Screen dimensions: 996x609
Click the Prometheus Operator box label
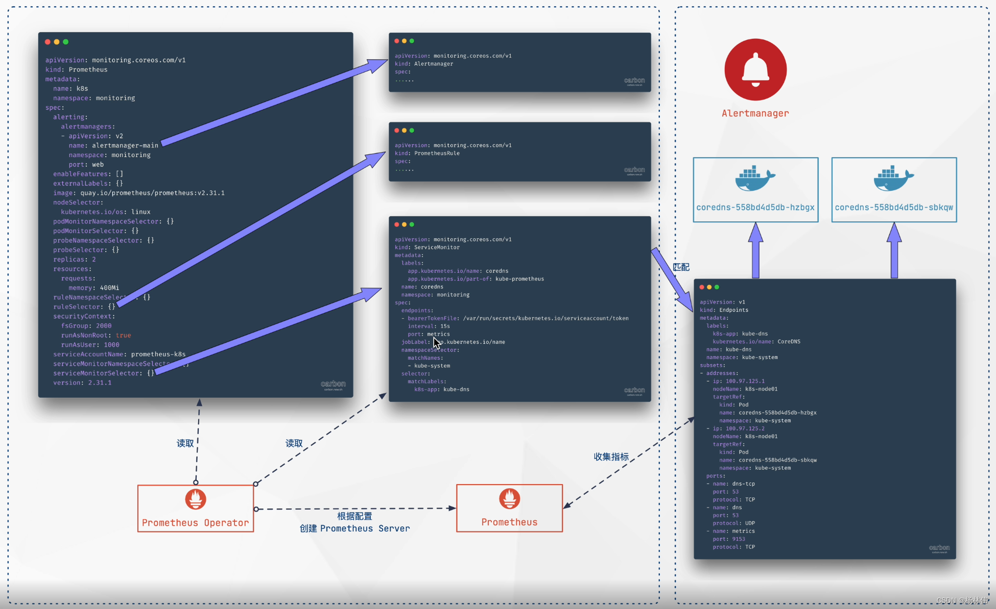click(195, 523)
